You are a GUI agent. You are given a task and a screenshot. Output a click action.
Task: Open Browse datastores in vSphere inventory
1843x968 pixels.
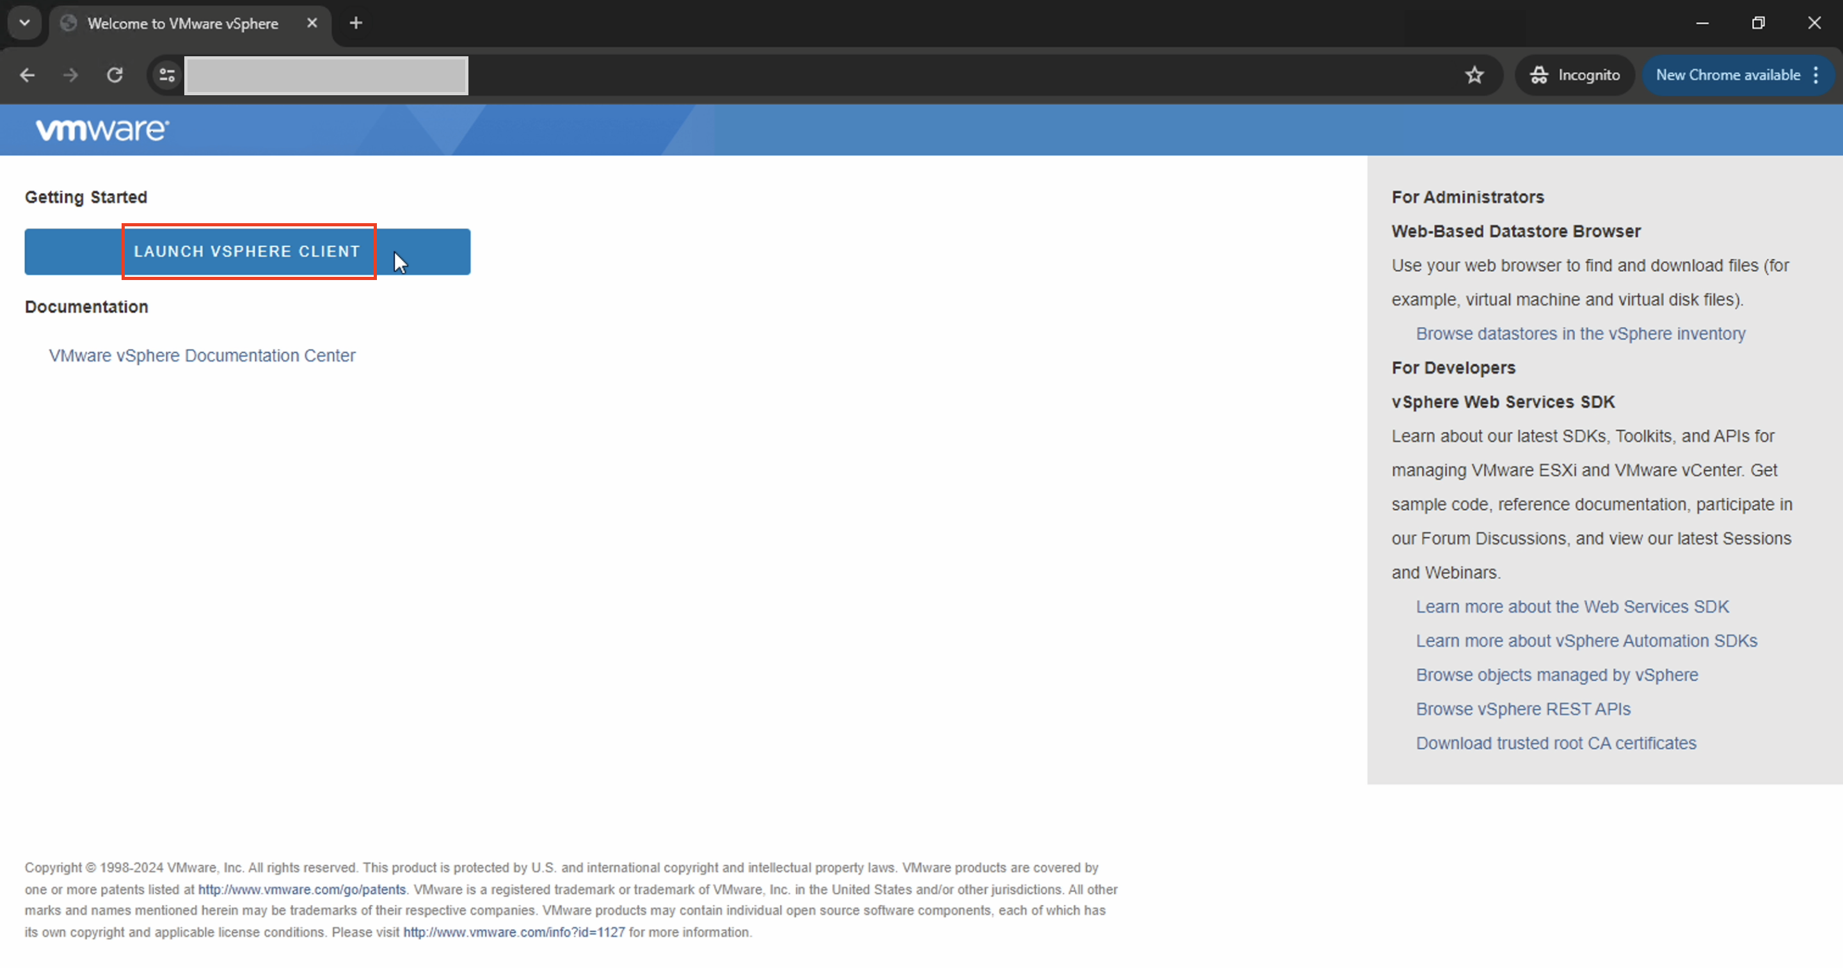1581,334
